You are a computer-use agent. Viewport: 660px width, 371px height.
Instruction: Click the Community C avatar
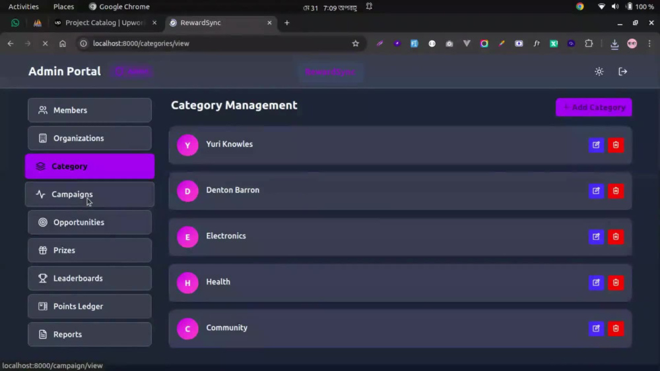(x=187, y=328)
